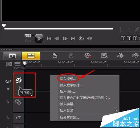Open the Record/Capture option reel icon
Screen dimensions: 140x128
(x=88, y=55)
